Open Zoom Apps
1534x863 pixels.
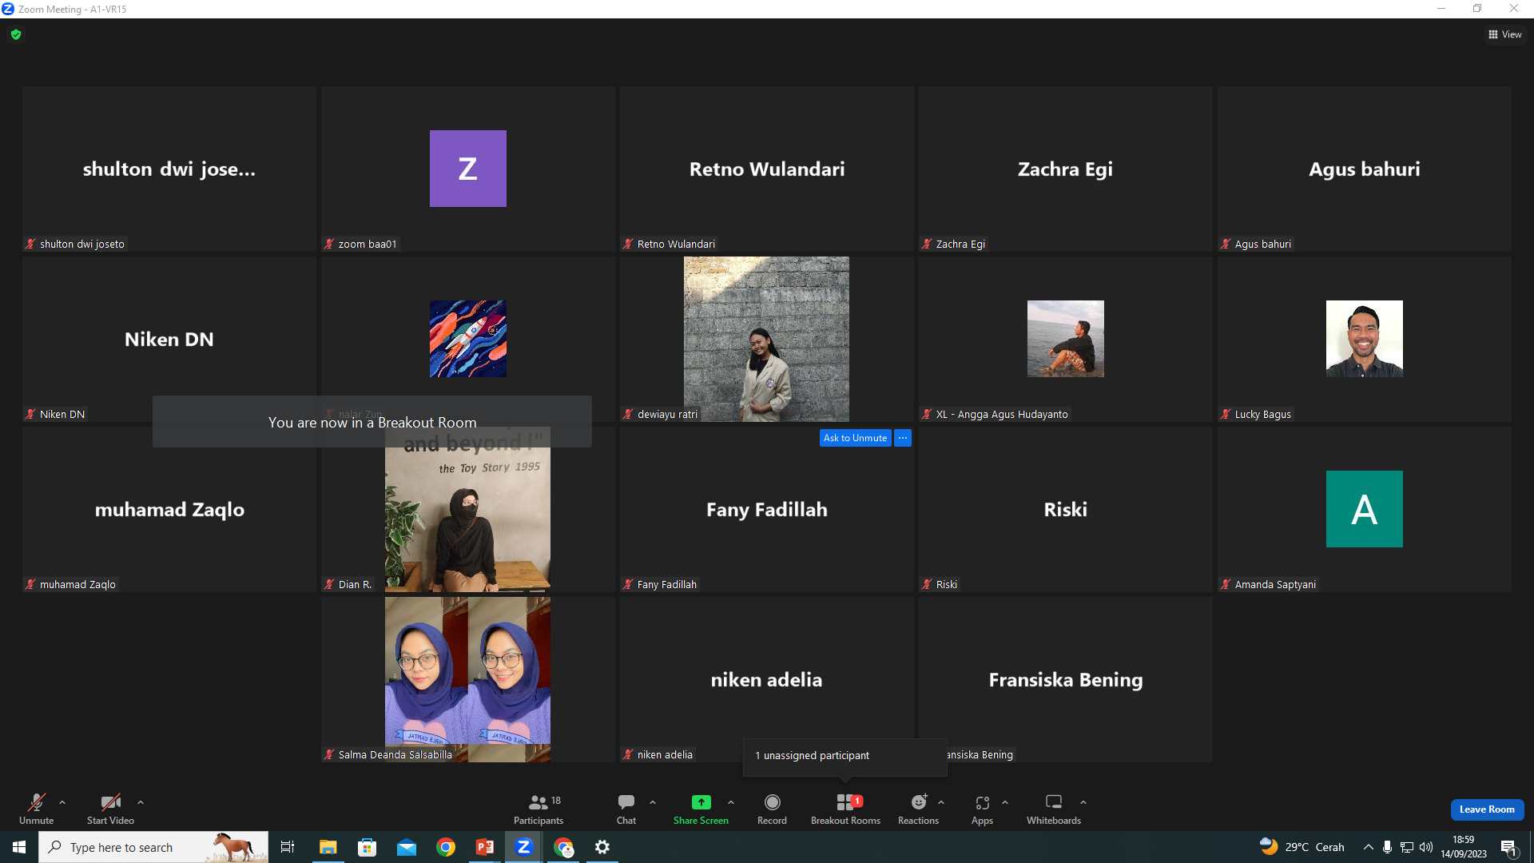983,809
